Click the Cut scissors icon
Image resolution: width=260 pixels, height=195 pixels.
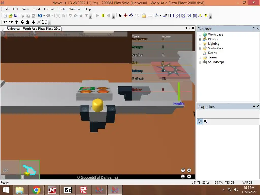point(23,15)
